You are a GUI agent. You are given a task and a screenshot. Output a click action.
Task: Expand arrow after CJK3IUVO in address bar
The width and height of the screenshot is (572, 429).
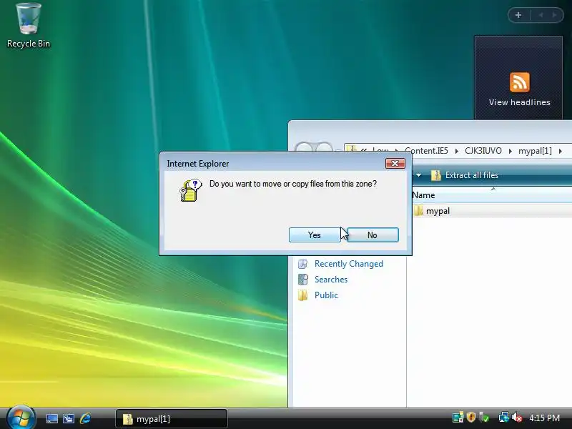510,151
